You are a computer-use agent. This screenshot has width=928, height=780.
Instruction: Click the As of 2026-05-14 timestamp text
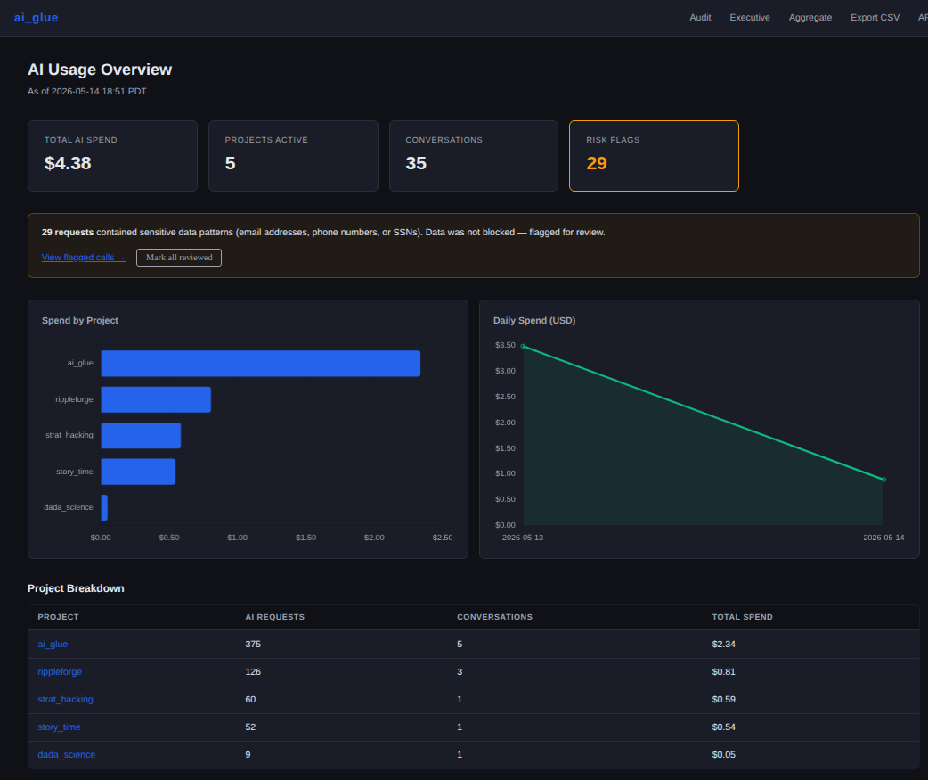(x=87, y=92)
